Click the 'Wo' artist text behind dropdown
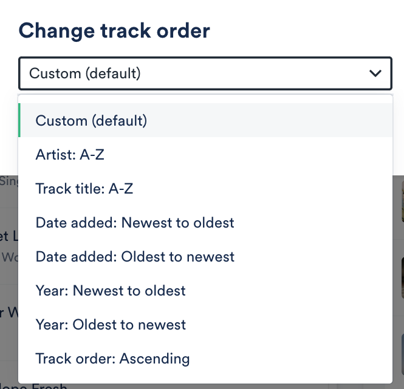The height and width of the screenshot is (389, 404). click(9, 257)
